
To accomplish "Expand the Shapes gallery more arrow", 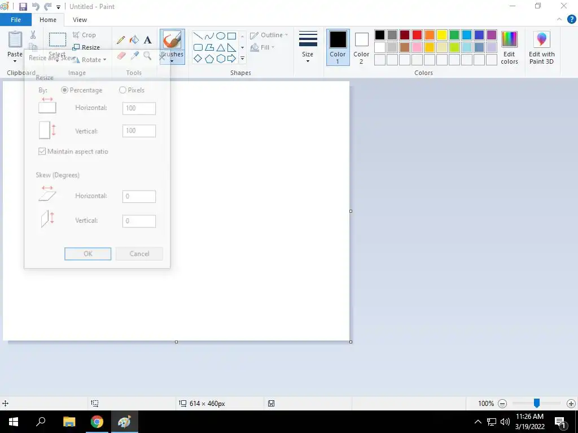I will point(242,59).
